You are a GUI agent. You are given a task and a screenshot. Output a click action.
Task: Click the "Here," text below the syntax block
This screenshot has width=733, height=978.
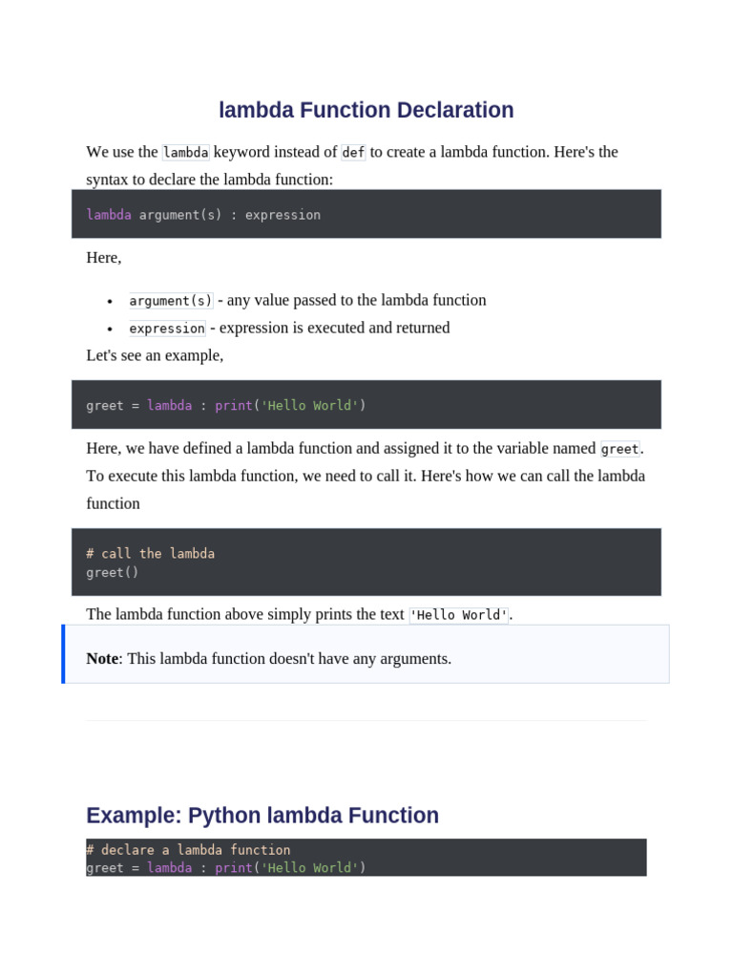pos(104,258)
